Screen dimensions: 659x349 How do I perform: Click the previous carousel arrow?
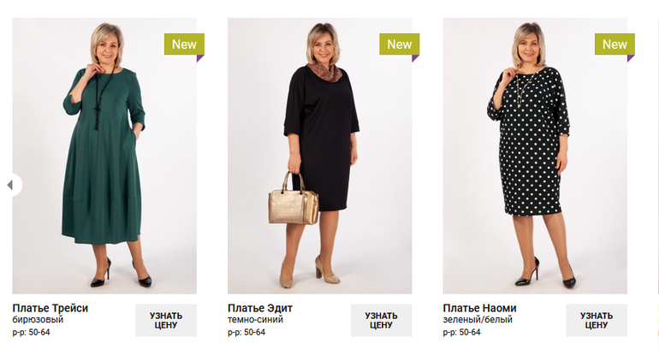[x=11, y=185]
